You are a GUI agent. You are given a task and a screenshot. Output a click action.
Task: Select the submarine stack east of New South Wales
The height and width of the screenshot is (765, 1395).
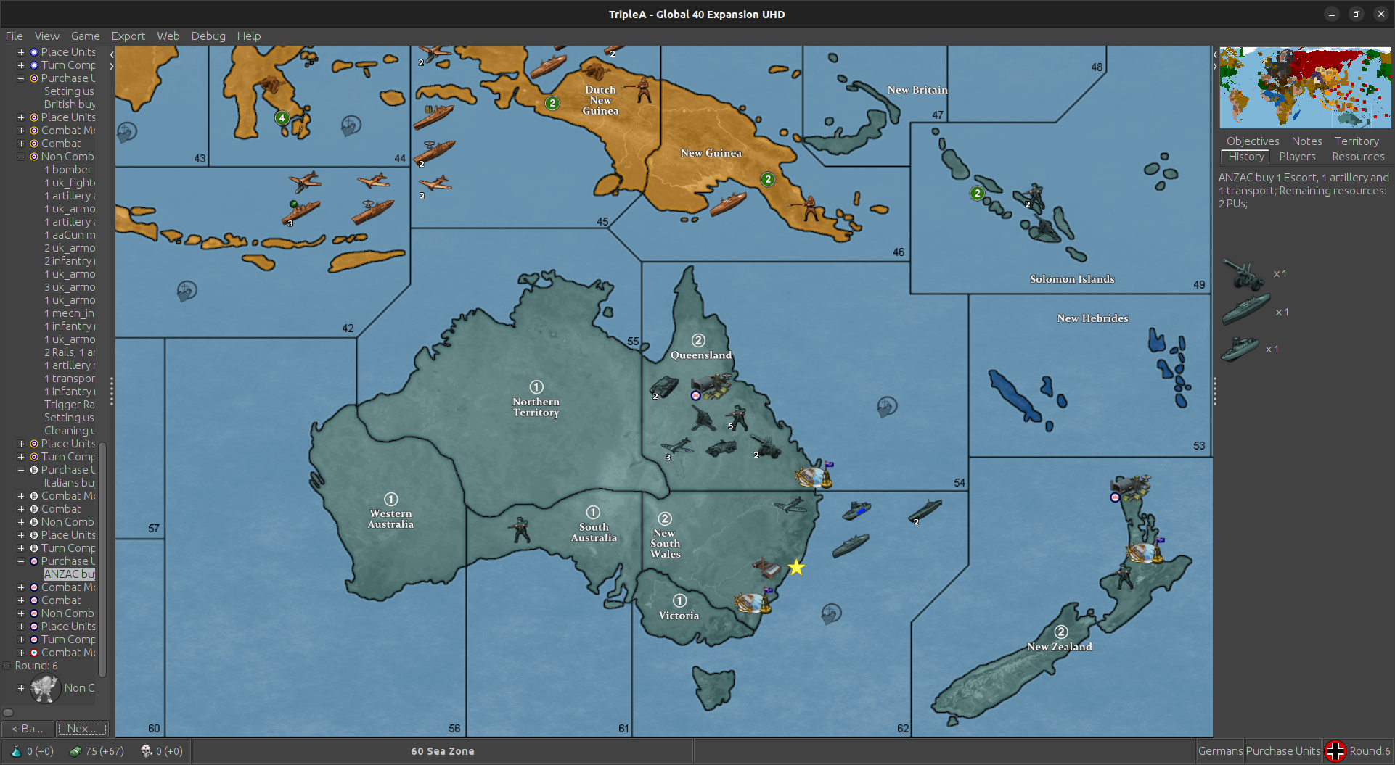(x=925, y=510)
